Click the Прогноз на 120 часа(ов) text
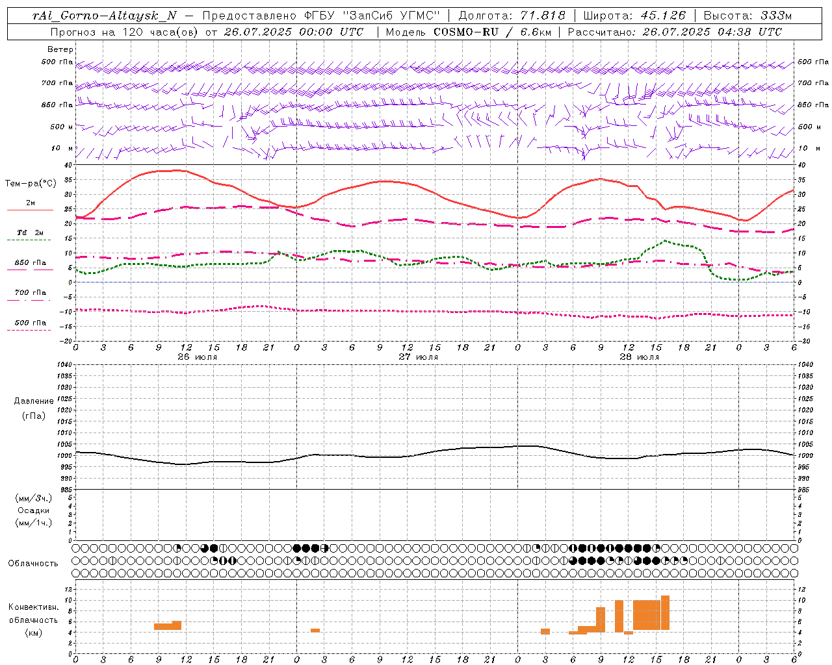This screenshot has height=665, width=832. [x=125, y=32]
